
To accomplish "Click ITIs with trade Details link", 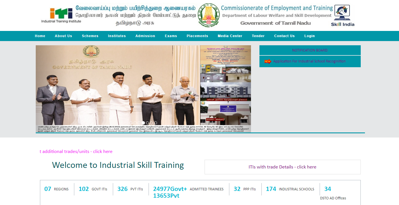I will [x=282, y=167].
